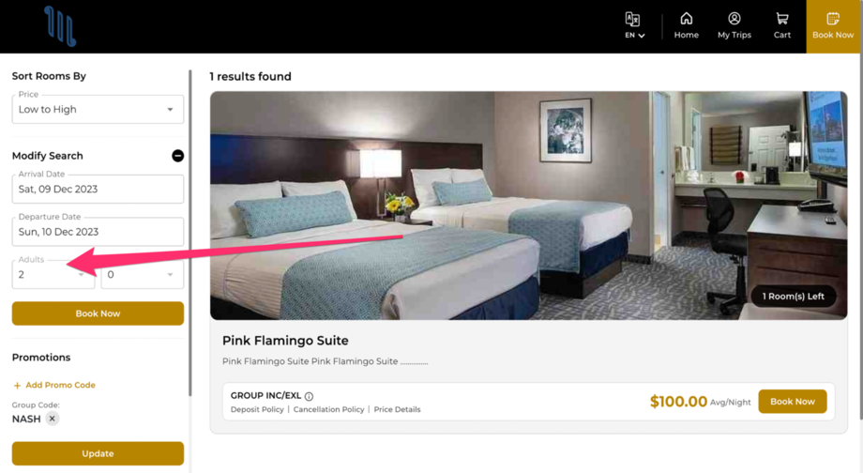This screenshot has width=863, height=473.
Task: Open the language translate icon
Action: point(632,20)
